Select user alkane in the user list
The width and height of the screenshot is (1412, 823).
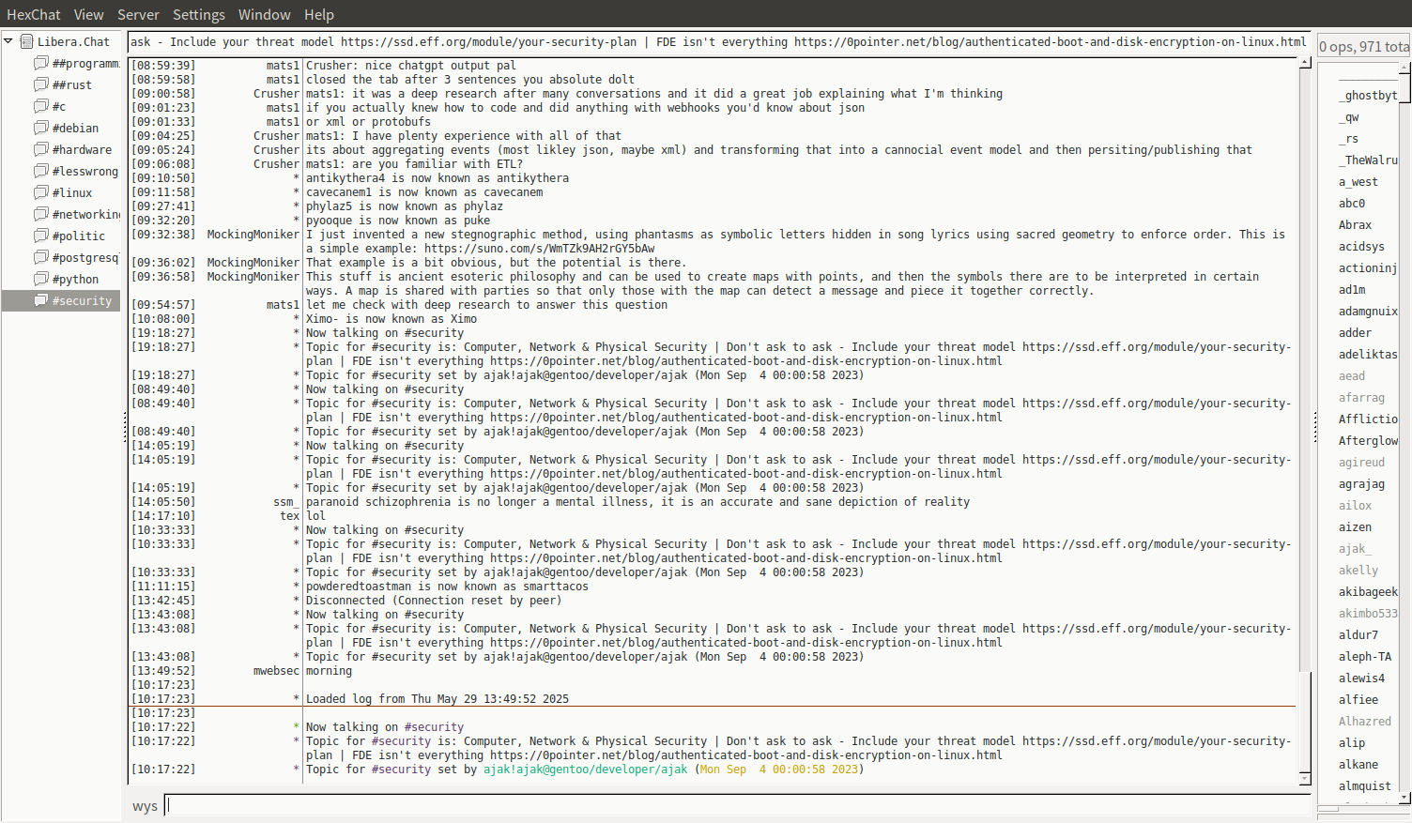tap(1358, 765)
